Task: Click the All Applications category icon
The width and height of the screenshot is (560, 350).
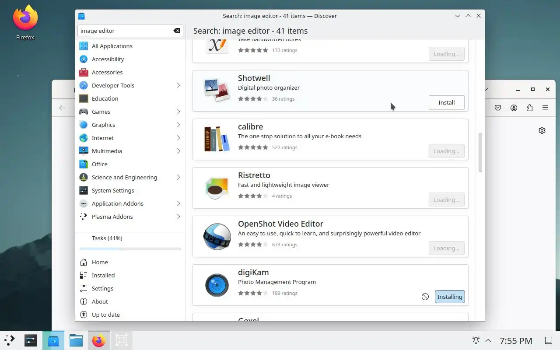Action: 83,46
